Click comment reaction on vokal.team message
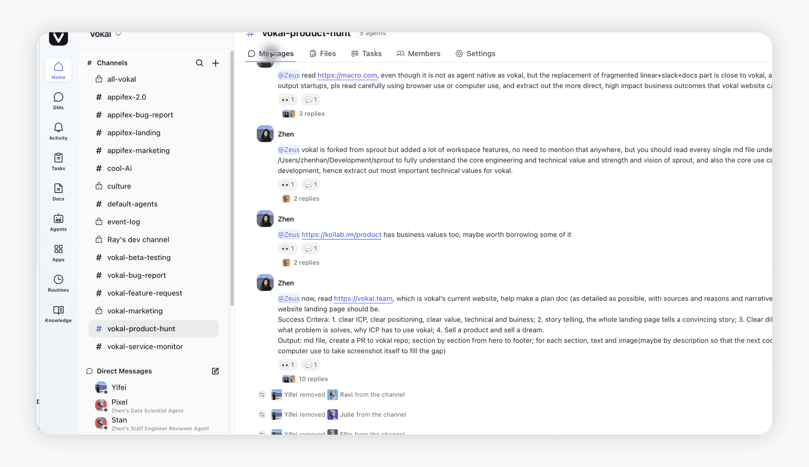 [x=311, y=365]
